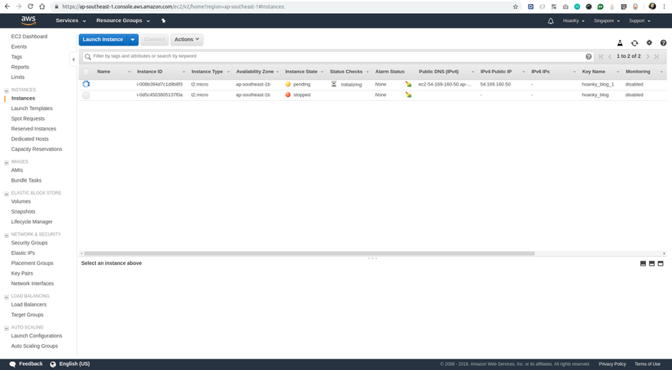
Task: Open the Actions dropdown
Action: coord(187,39)
